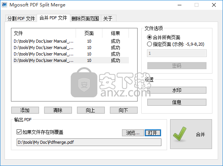The image size is (223, 166).
Task: Click the green checkmark Merge (合并) button
Action: pyautogui.click(x=191, y=134)
